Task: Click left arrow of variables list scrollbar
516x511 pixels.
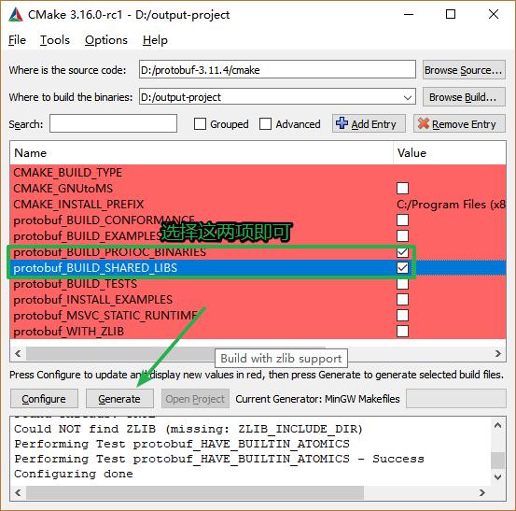Action: click(x=18, y=354)
